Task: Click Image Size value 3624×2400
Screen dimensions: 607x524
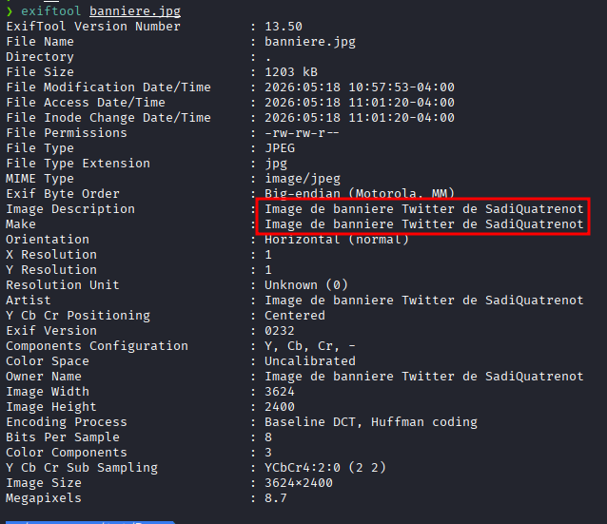Action: (x=299, y=483)
